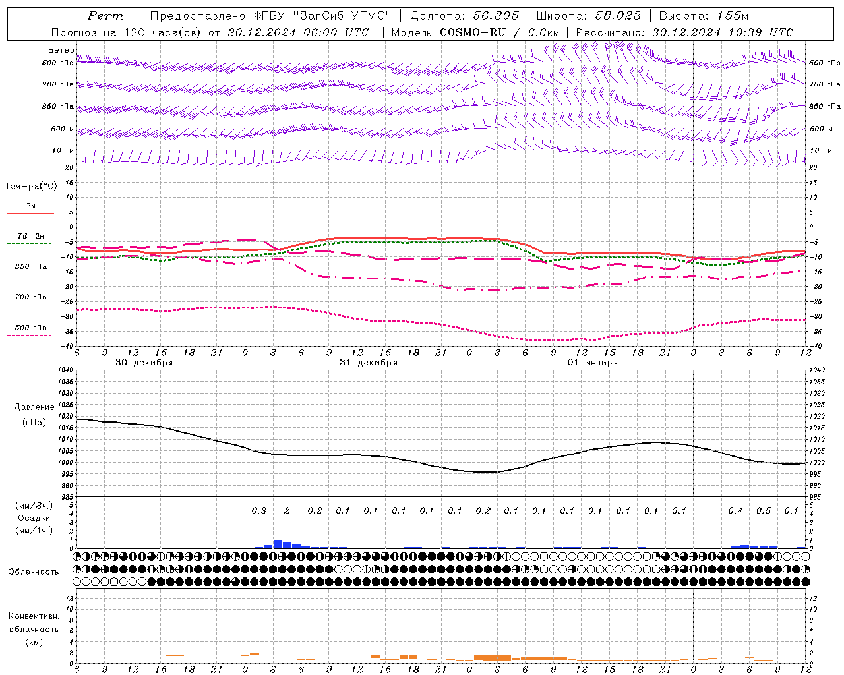
Task: Click the 3-hour precipitation value "0.3"
Action: [x=259, y=510]
